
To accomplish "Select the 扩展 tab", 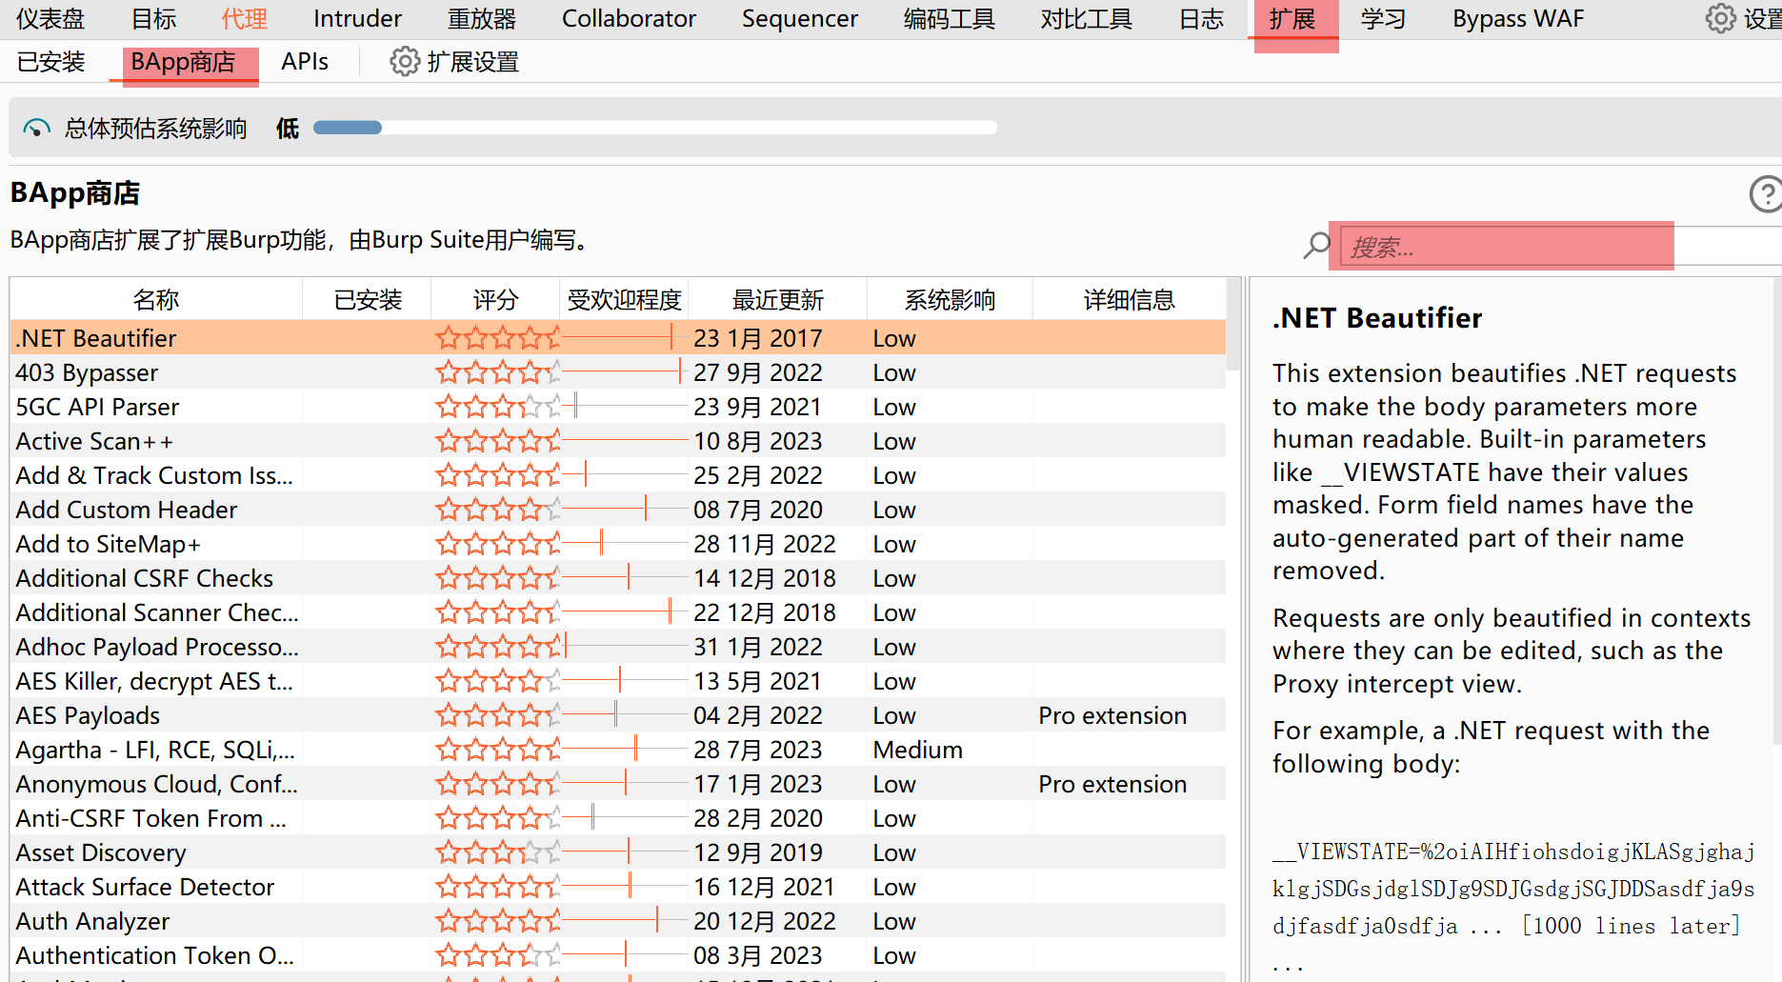I will [1293, 19].
